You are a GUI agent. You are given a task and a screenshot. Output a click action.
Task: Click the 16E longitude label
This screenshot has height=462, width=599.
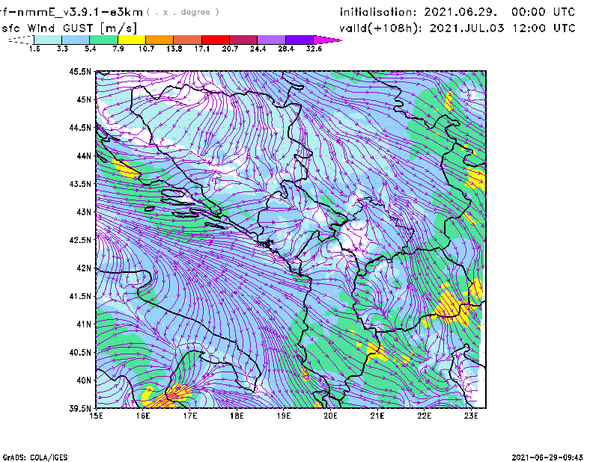143,416
